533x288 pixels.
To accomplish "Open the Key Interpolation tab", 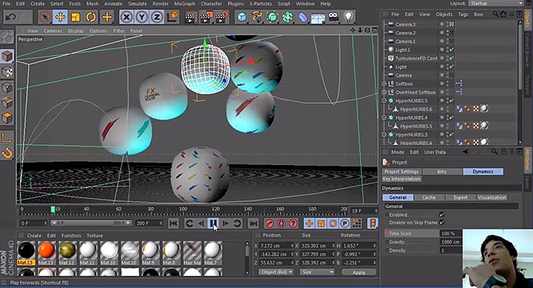I will 401,179.
